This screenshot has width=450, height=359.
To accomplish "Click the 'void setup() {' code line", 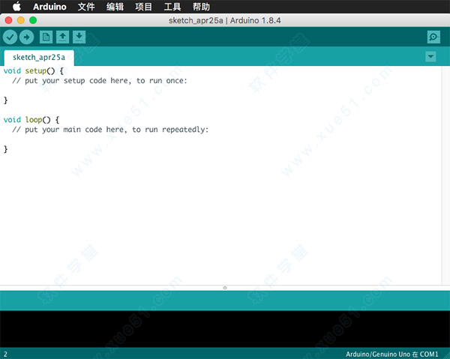I will coord(34,70).
